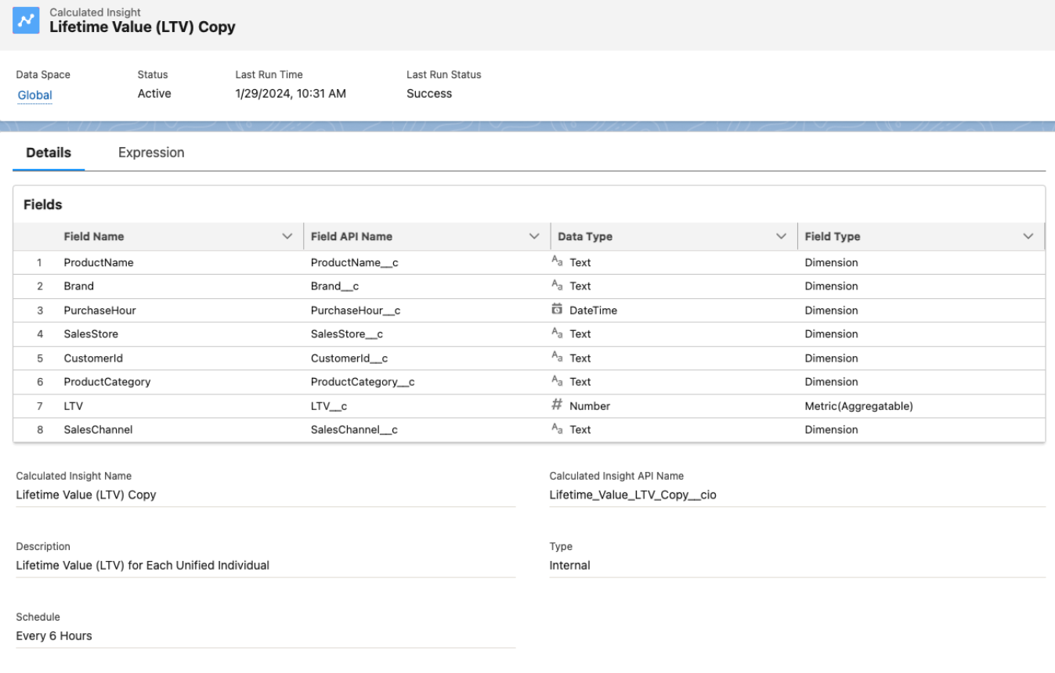Click the PurchaseHour__c API name cell
The height and width of the screenshot is (673, 1055).
click(356, 310)
